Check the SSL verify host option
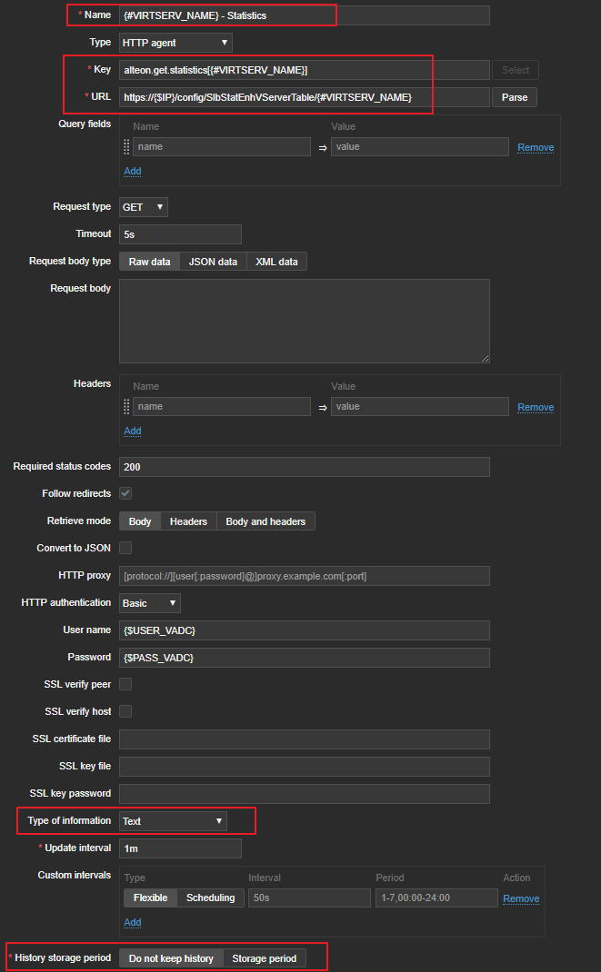This screenshot has width=601, height=972. click(x=125, y=711)
